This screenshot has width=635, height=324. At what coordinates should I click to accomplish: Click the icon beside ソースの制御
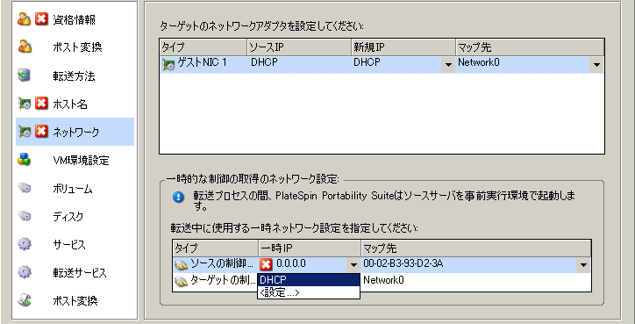(182, 265)
